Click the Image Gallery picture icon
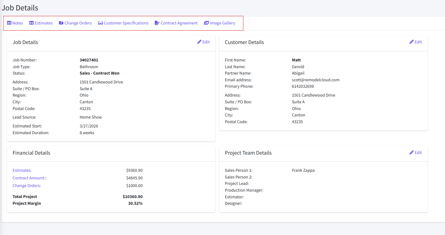The width and height of the screenshot is (445, 235). tap(206, 23)
